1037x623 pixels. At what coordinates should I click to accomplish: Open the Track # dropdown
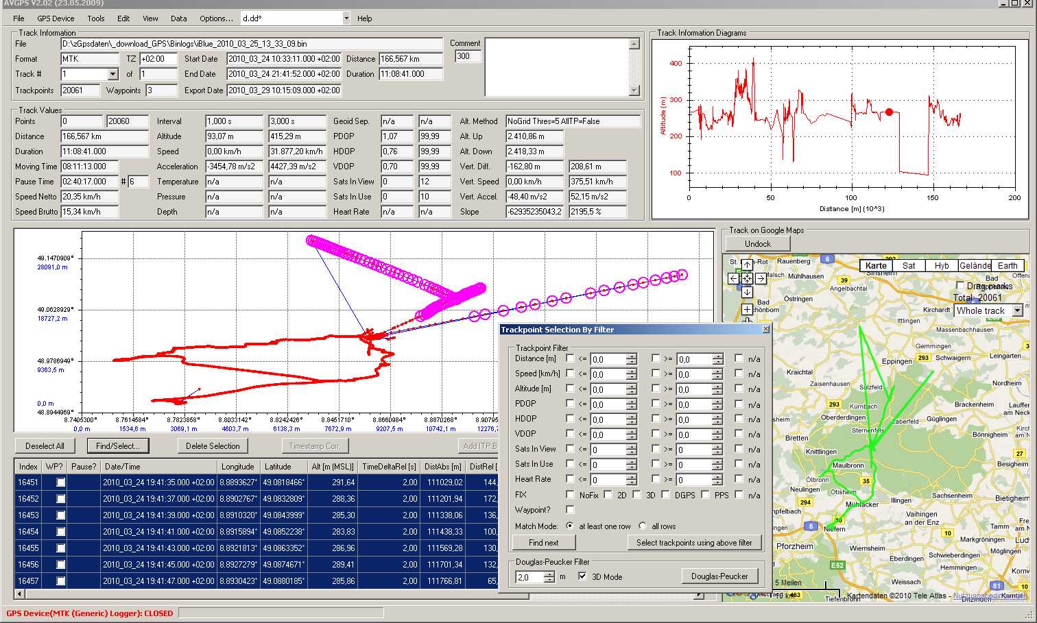point(113,74)
